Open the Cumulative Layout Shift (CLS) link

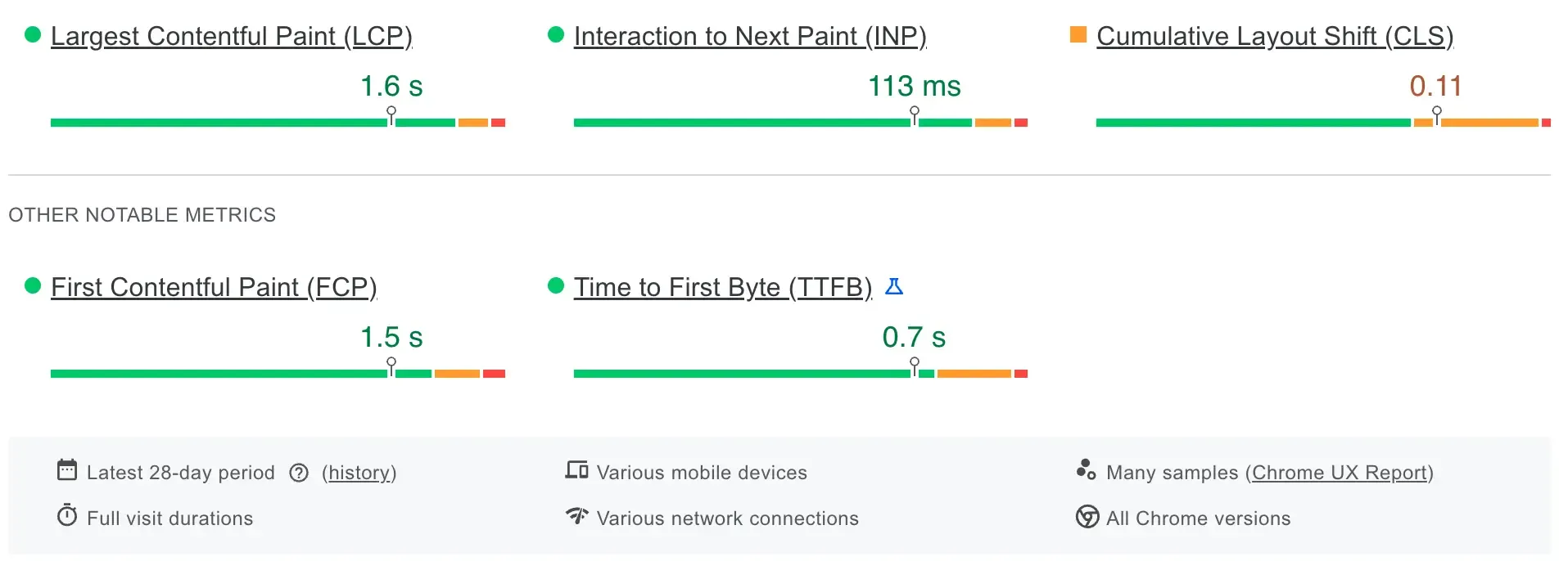1276,36
